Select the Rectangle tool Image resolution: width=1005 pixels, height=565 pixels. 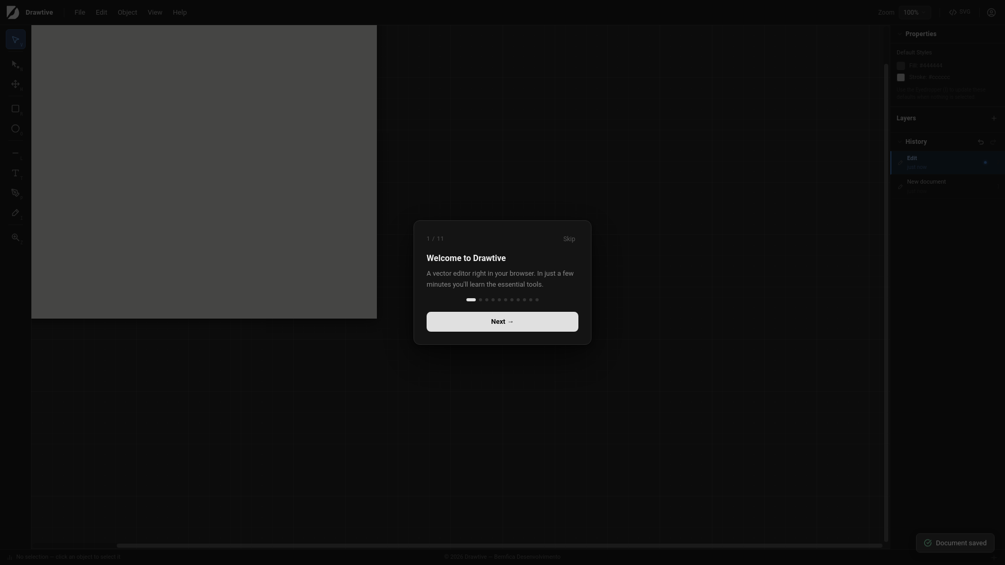[16, 109]
